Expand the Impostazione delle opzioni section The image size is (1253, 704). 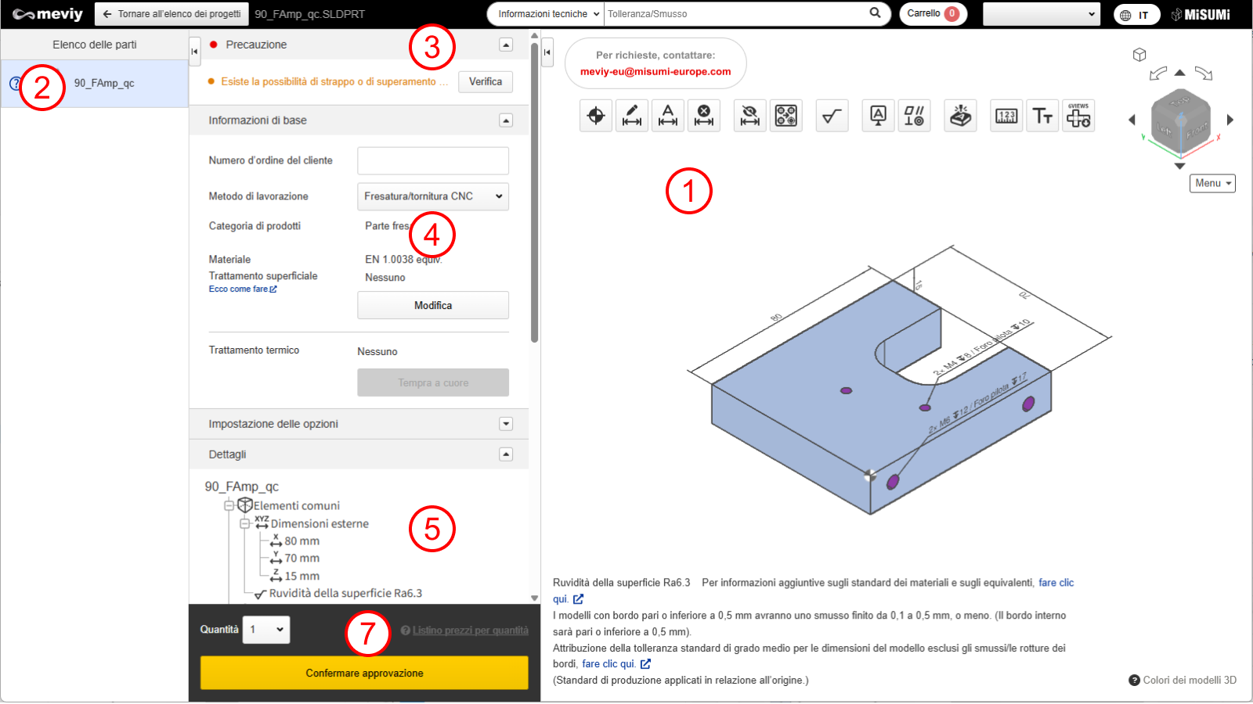click(x=506, y=424)
